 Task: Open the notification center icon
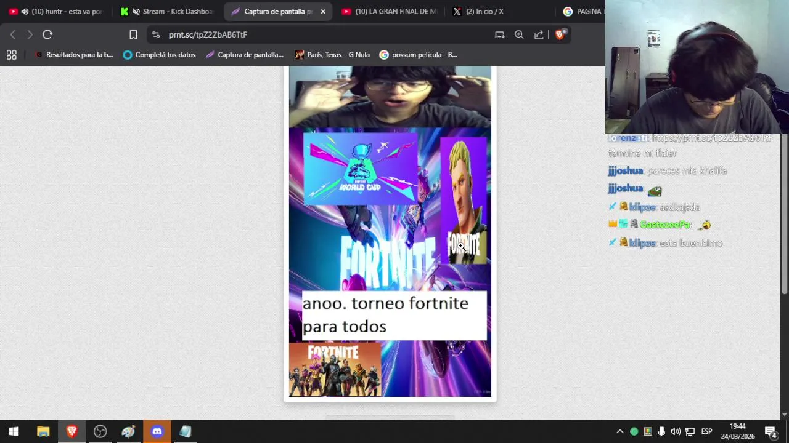tap(771, 431)
